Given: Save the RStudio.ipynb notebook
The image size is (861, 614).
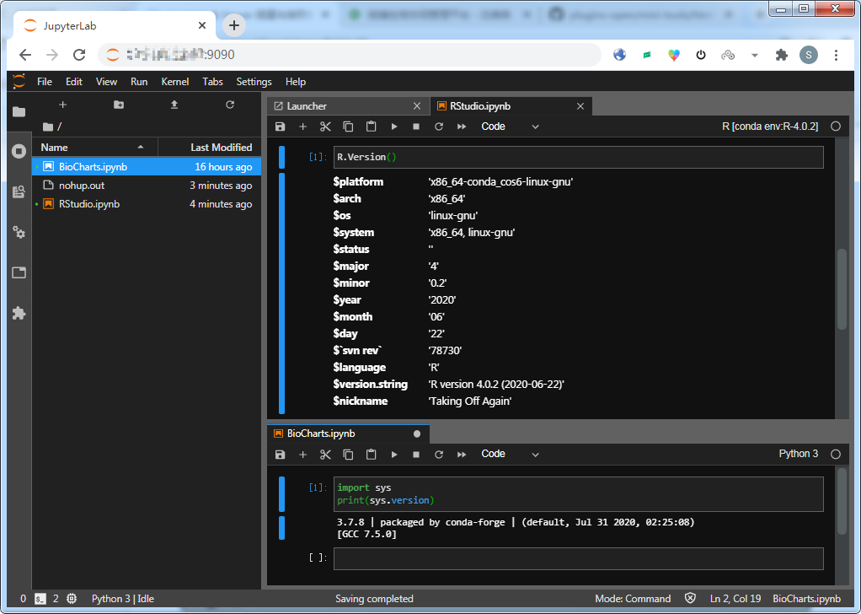Looking at the screenshot, I should point(280,126).
